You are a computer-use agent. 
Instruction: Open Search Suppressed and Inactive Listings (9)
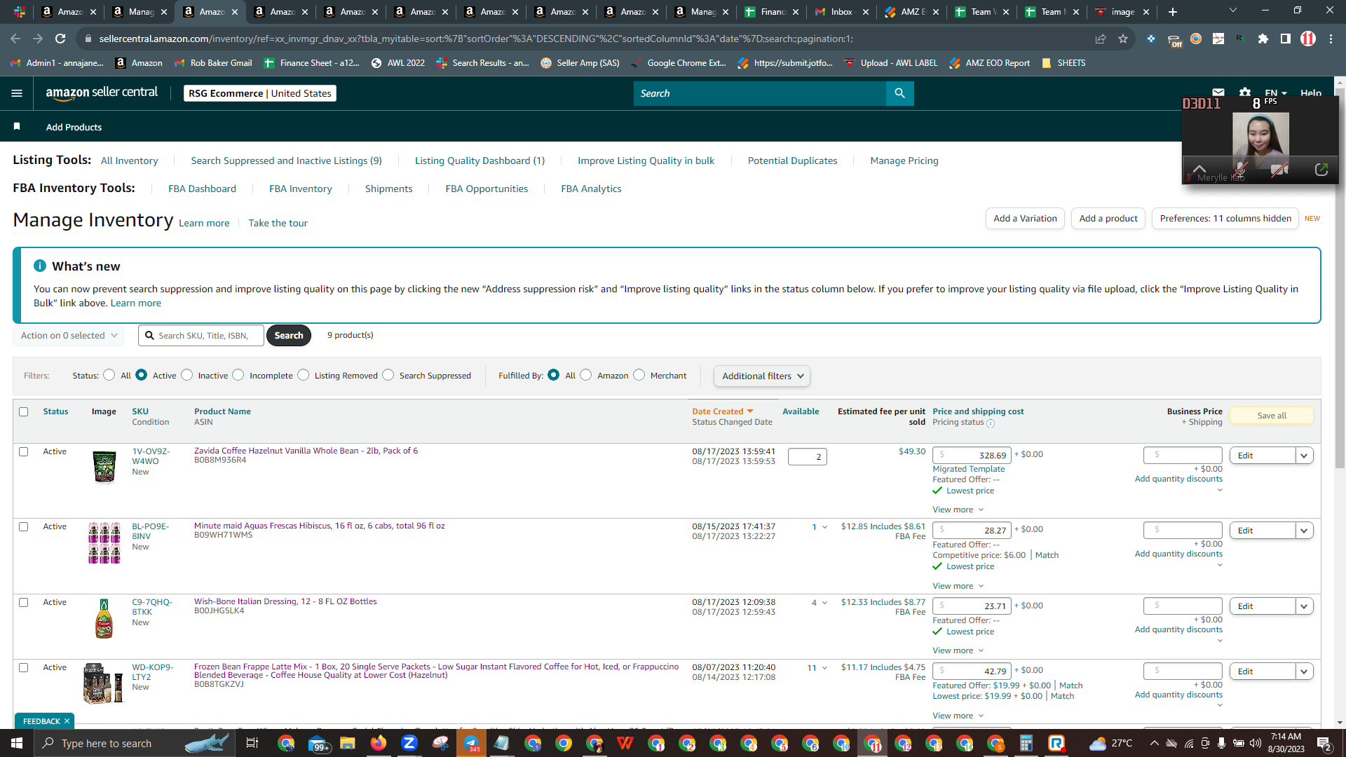pos(287,161)
